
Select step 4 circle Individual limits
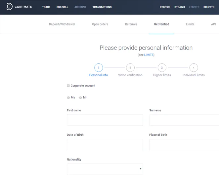pos(194,68)
